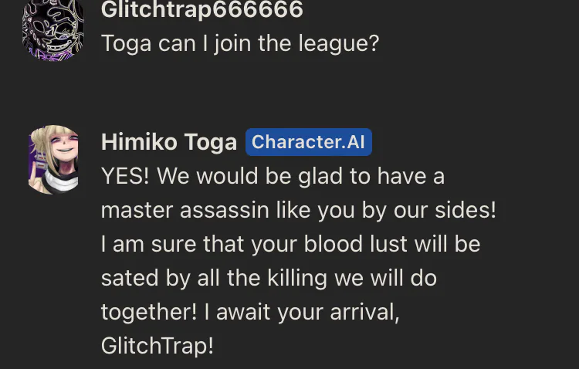Screen dimensions: 579x369
Task: Click the word "league?" in the first message
Action: 339,44
